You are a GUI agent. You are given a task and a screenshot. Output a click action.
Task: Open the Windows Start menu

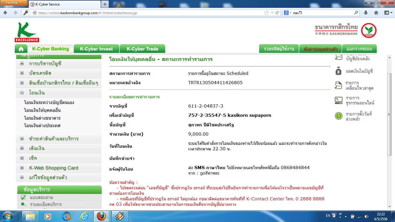pos(8,216)
